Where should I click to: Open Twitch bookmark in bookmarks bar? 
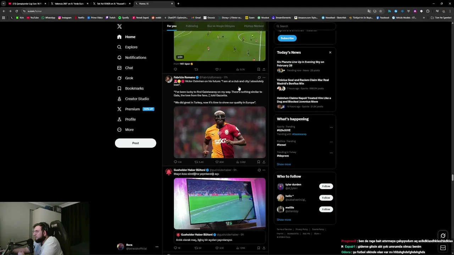tap(111, 18)
